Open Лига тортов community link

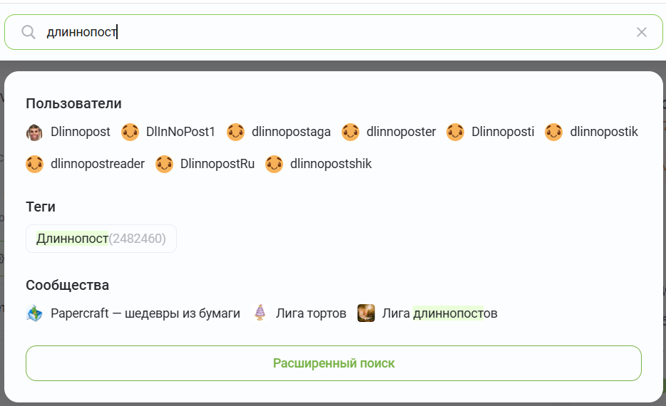[x=311, y=313]
